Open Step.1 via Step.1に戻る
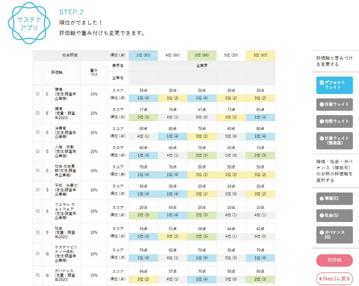This screenshot has height=286, width=359. tap(334, 279)
